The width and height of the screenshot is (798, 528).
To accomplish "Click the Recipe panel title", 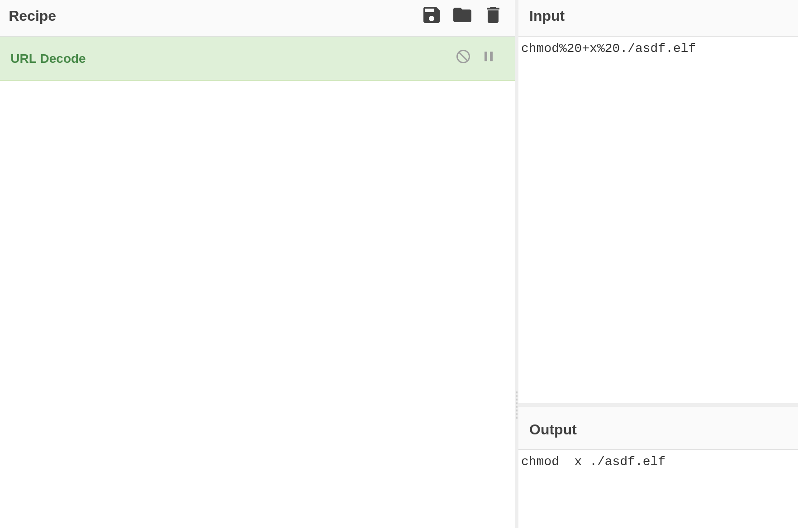I will [x=32, y=16].
